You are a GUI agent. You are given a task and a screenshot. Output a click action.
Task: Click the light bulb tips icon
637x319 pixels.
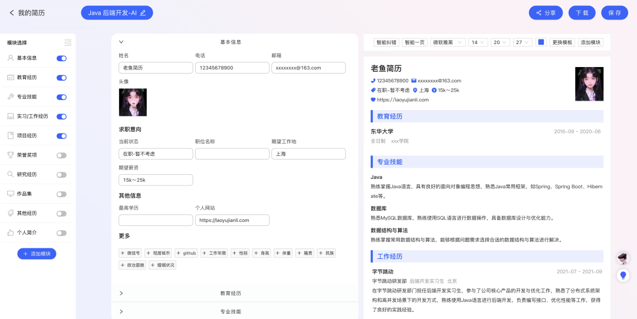tap(623, 275)
